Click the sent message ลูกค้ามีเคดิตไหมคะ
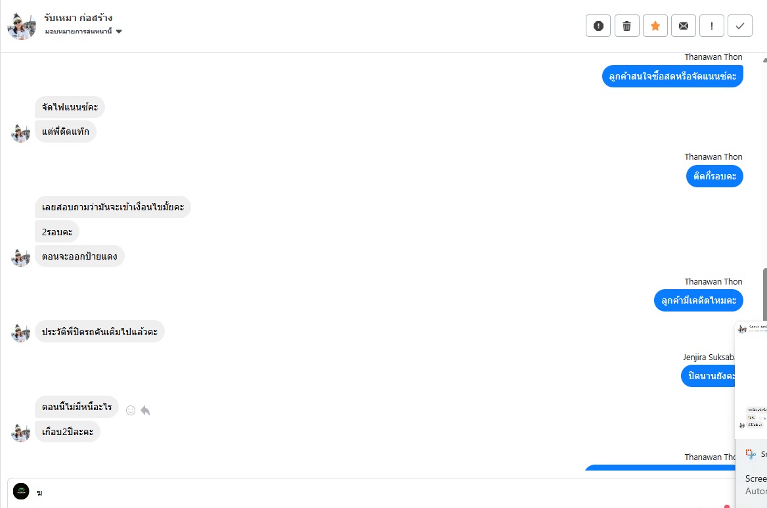 [698, 300]
